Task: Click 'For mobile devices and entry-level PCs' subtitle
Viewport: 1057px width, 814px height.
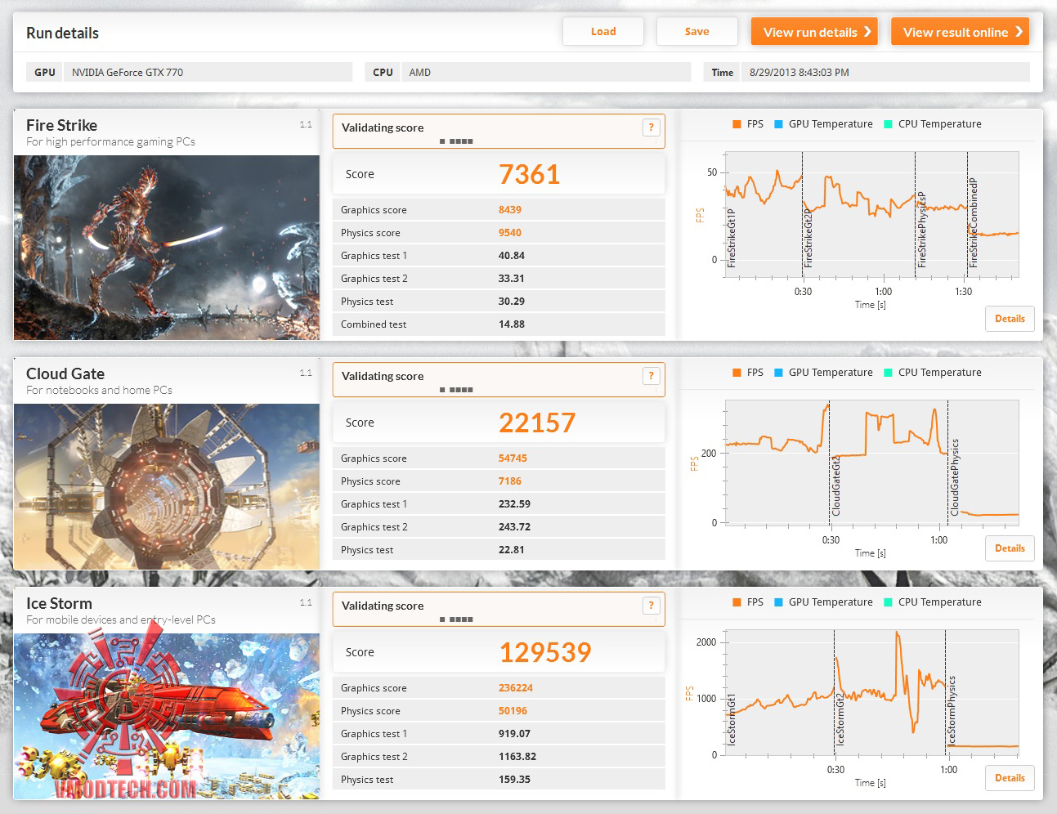Action: pos(121,620)
